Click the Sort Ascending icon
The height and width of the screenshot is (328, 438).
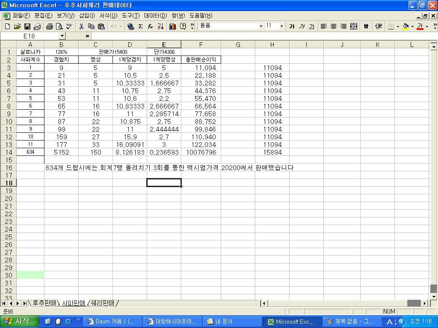click(161, 26)
